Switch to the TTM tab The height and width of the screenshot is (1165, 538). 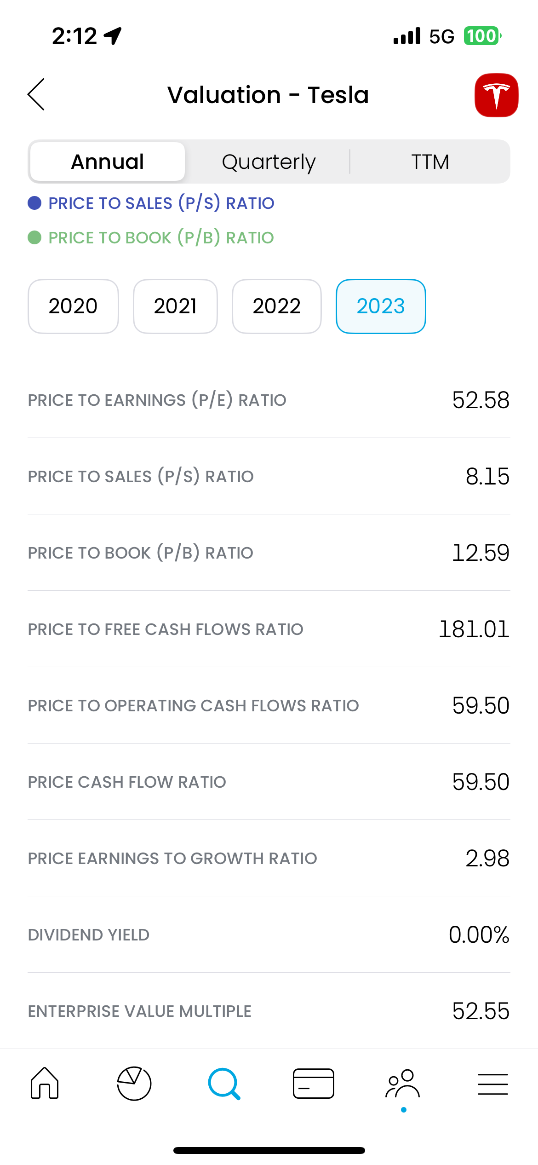[430, 161]
